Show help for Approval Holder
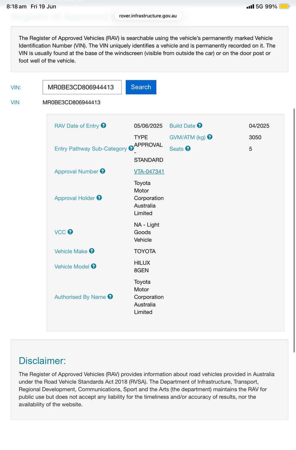This screenshot has height=450, width=296. pyautogui.click(x=99, y=198)
